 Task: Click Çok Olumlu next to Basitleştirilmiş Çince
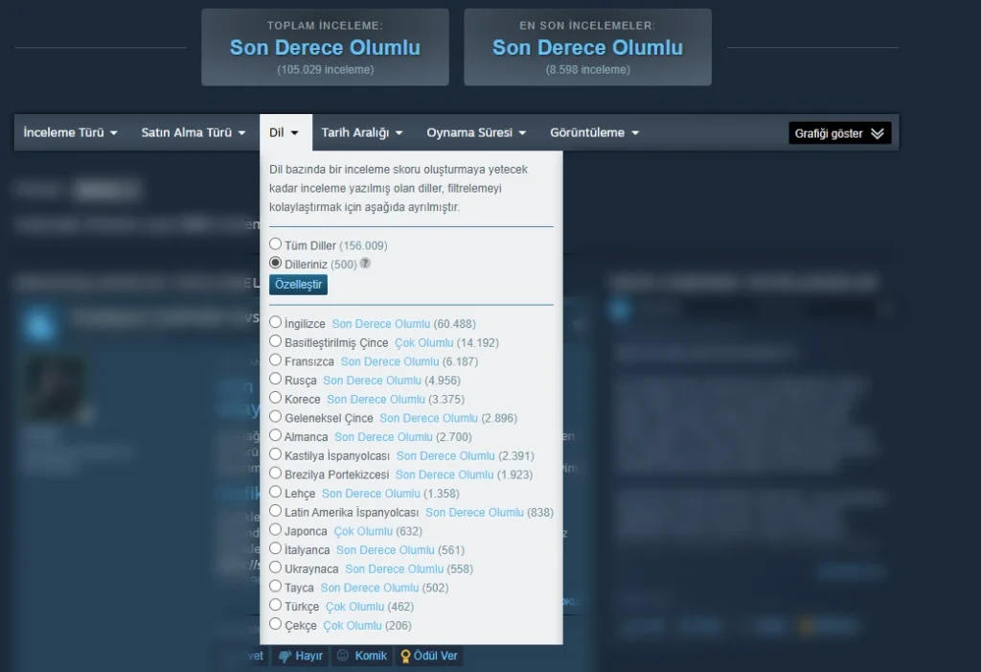(x=424, y=343)
